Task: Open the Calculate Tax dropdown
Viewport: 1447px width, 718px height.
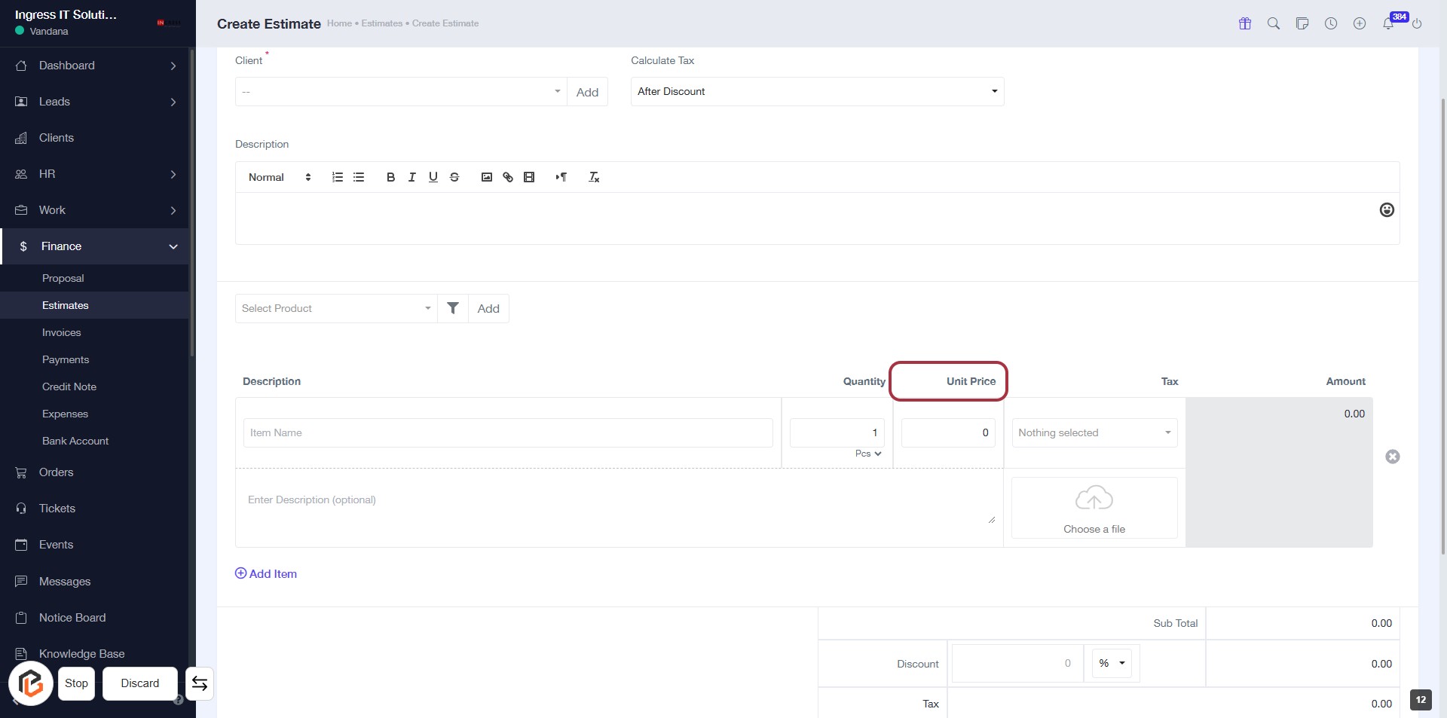Action: [x=817, y=92]
